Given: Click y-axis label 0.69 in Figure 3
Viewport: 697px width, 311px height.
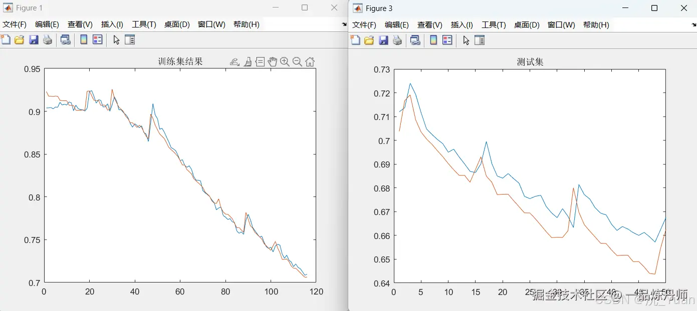Looking at the screenshot, I should pos(382,164).
